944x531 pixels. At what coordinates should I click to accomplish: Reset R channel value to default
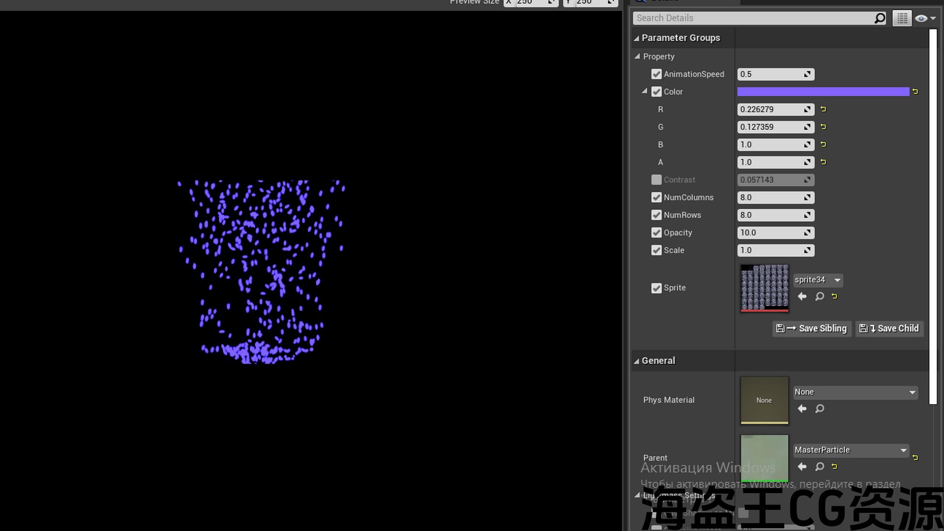click(x=824, y=109)
